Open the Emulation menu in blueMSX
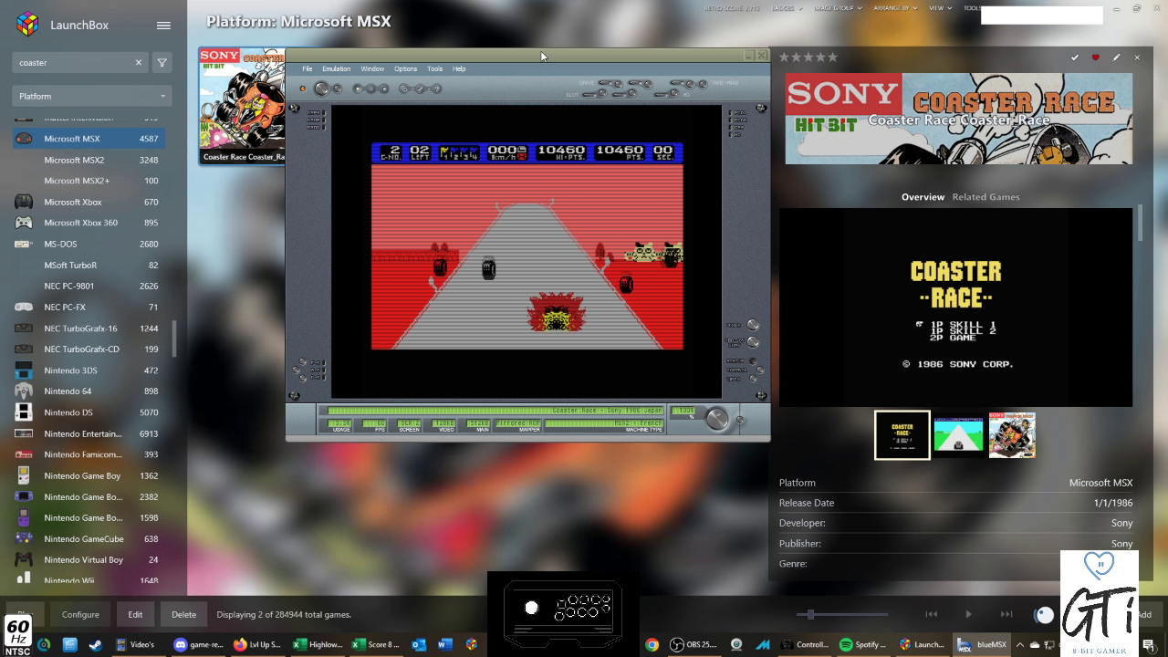 (x=336, y=68)
